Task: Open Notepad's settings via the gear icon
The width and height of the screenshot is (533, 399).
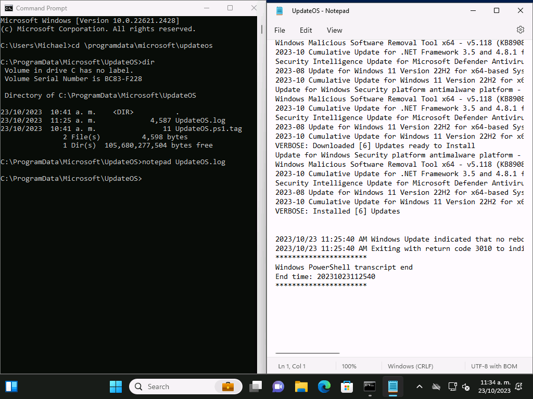Action: tap(521, 30)
